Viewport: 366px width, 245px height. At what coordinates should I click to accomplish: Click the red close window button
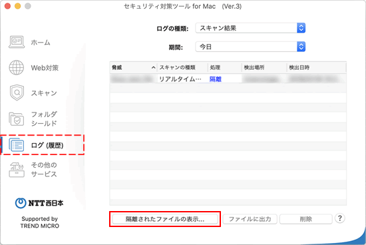pos(7,6)
